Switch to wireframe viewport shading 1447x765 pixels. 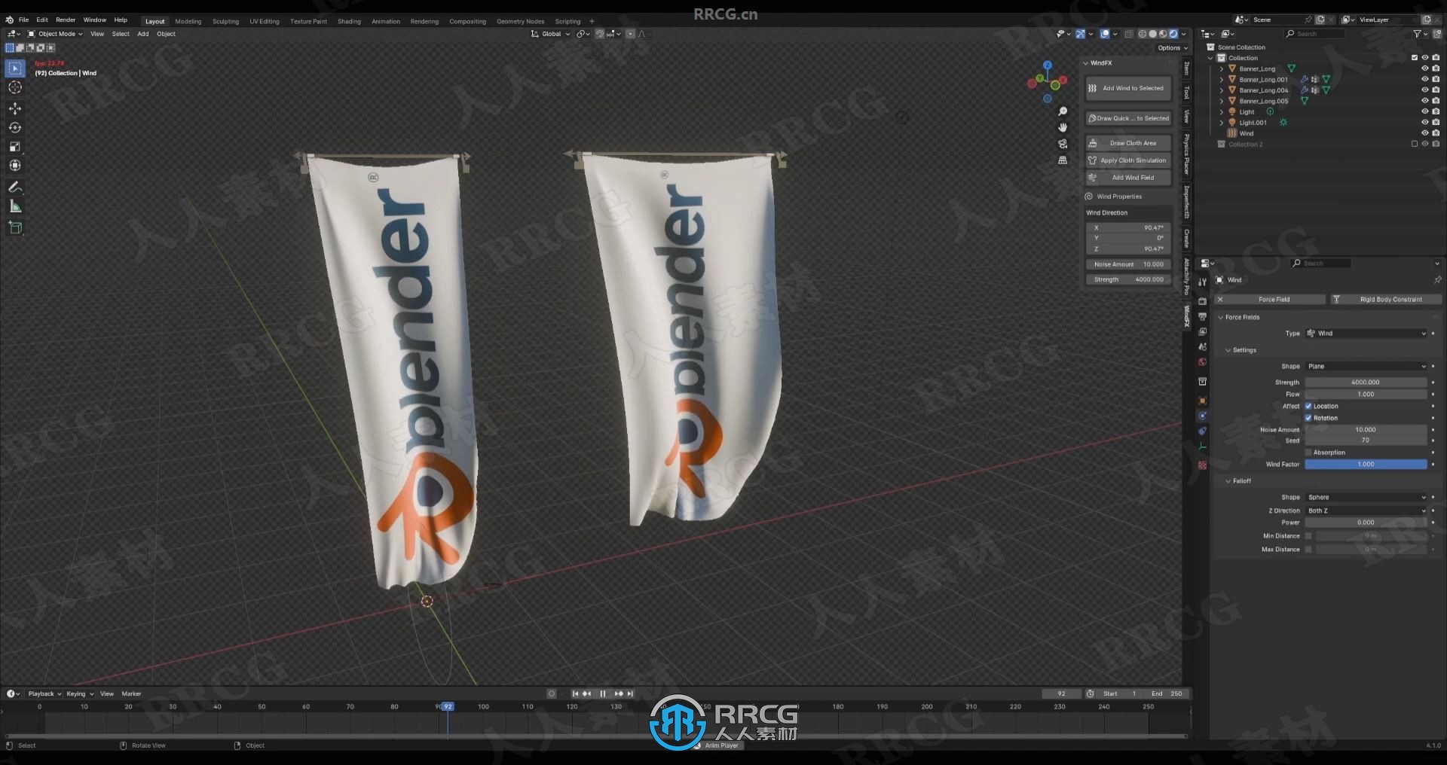tap(1143, 34)
